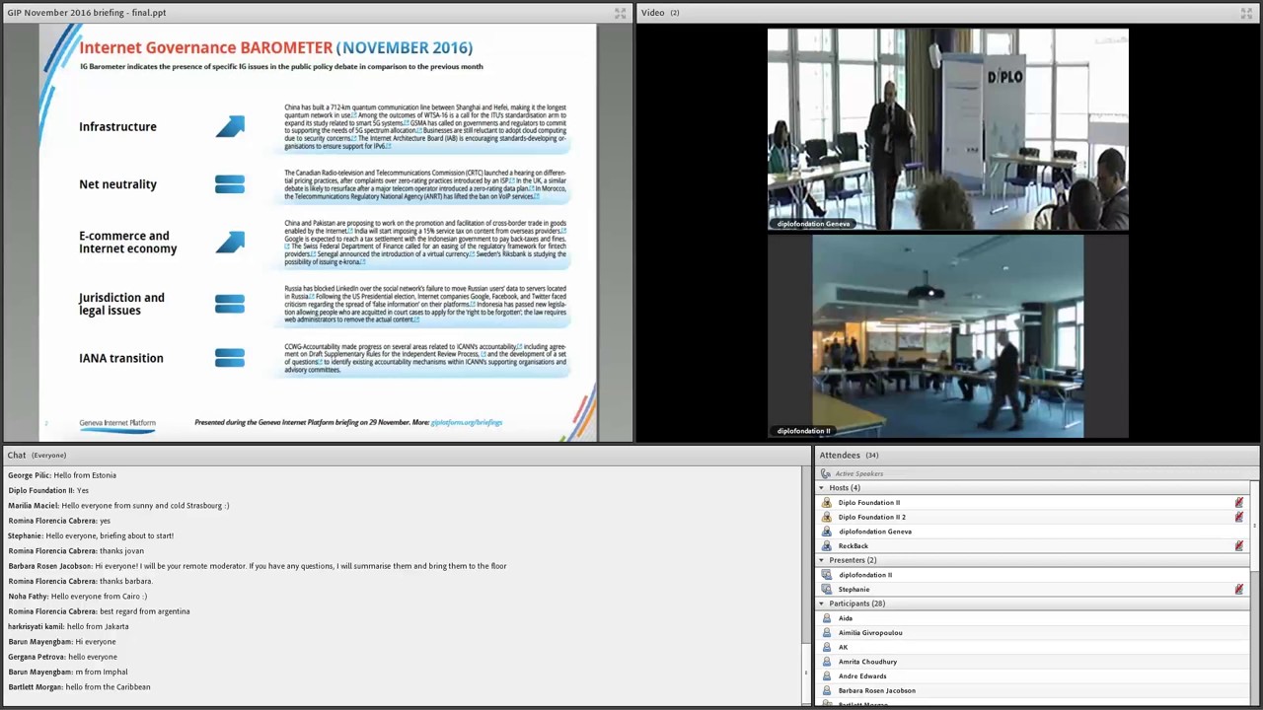
Task: Select Diplo Foundation II 2 in Hosts list
Action: click(871, 517)
